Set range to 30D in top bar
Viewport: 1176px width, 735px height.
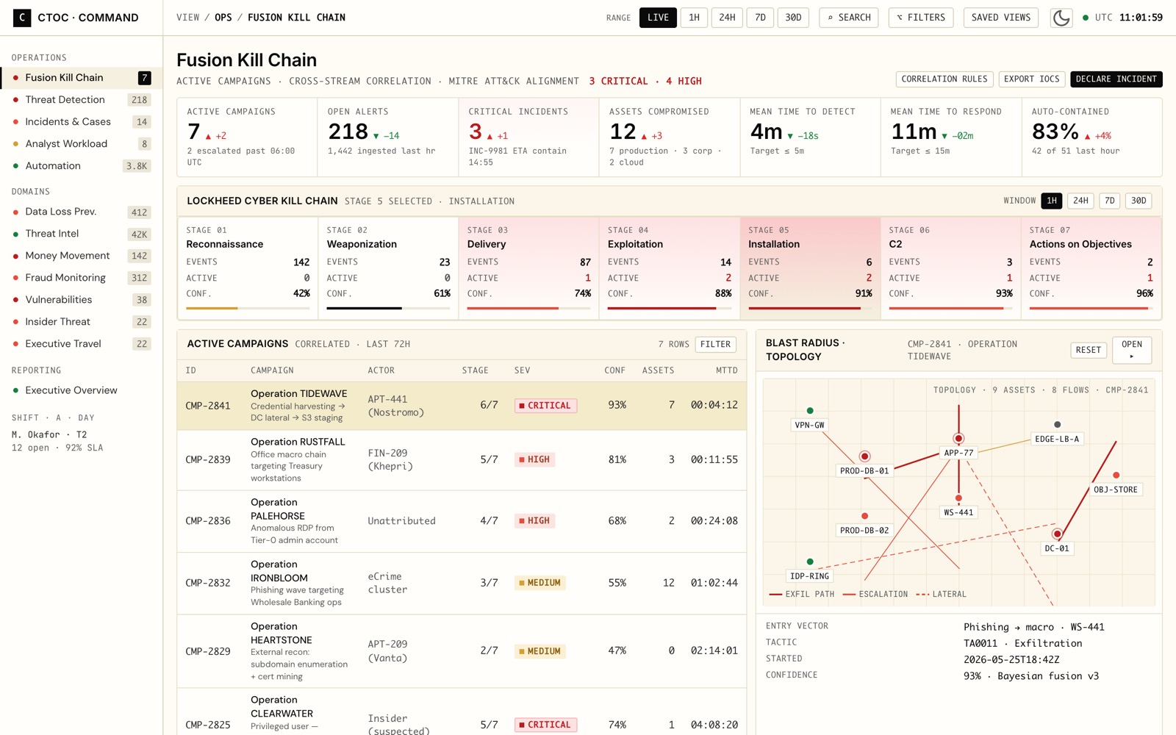tap(793, 18)
